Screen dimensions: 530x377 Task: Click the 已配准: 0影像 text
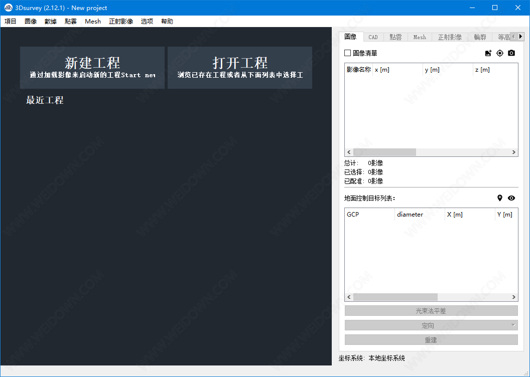coord(364,181)
